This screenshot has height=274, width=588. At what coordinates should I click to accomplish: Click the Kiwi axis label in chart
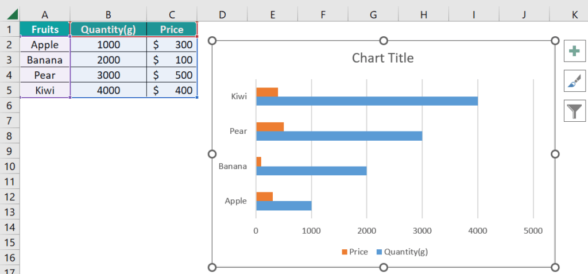click(x=239, y=97)
